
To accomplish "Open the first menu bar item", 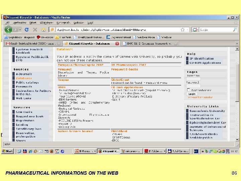I will [7, 23].
